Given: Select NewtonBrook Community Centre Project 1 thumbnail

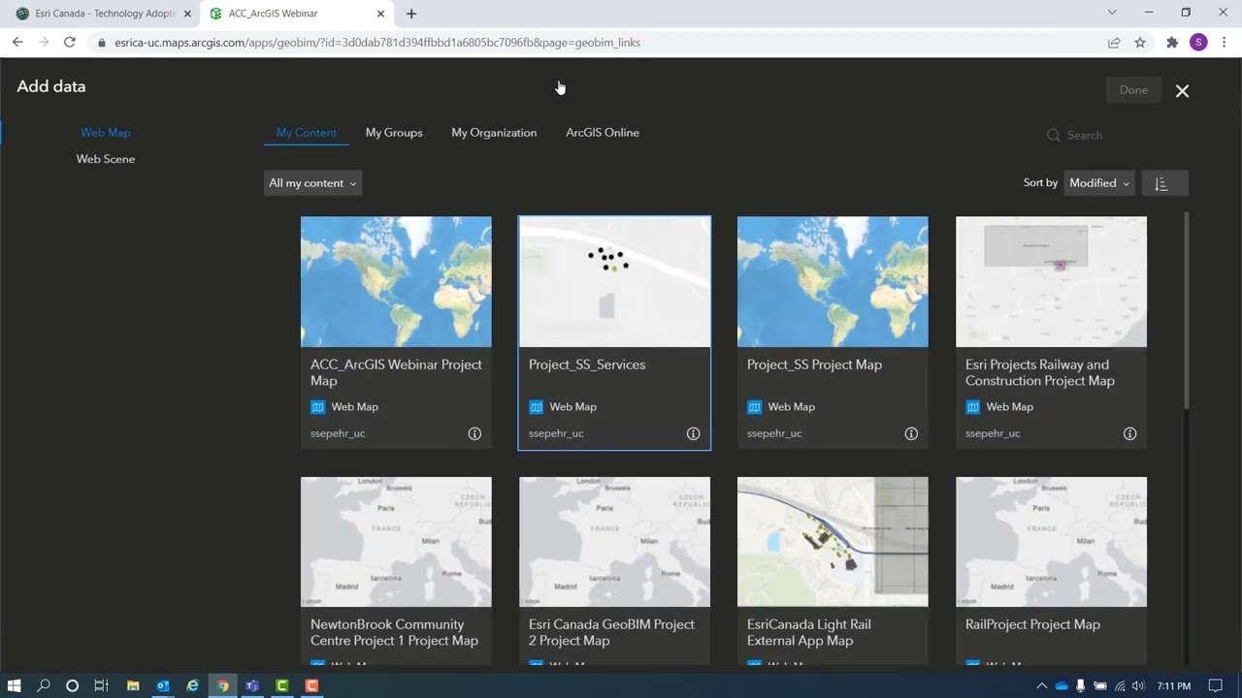Looking at the screenshot, I should (396, 541).
